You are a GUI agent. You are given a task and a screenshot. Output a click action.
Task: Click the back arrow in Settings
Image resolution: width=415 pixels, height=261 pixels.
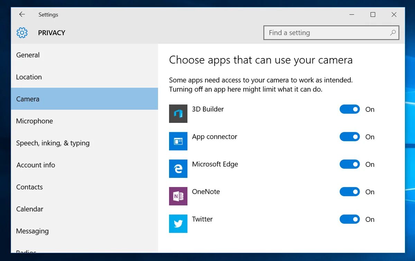pyautogui.click(x=22, y=14)
